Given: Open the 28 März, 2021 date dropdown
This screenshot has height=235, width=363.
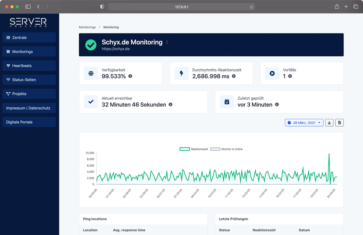Looking at the screenshot, I should [304, 123].
